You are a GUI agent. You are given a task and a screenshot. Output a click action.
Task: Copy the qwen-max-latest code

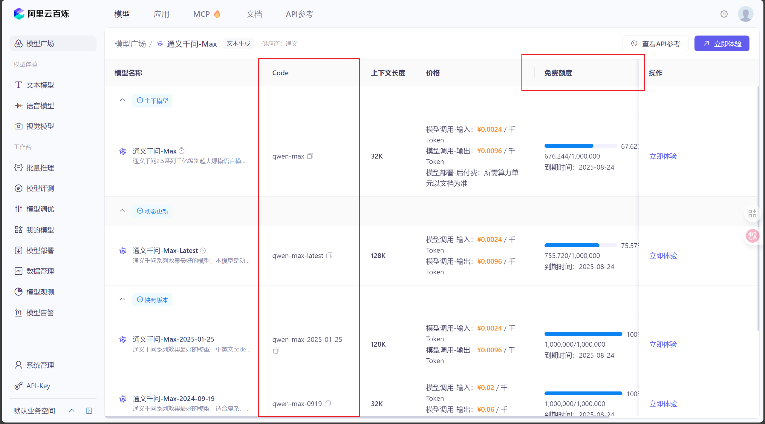point(329,255)
